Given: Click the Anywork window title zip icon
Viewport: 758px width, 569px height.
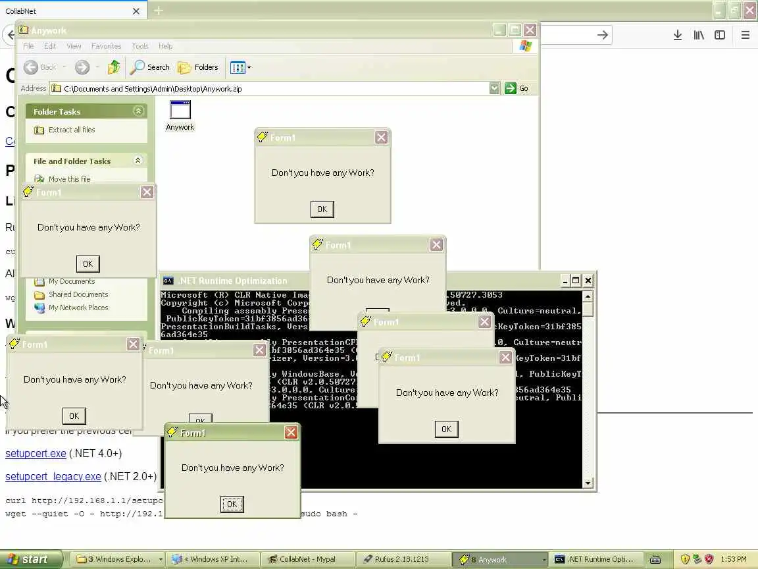Looking at the screenshot, I should click(24, 30).
